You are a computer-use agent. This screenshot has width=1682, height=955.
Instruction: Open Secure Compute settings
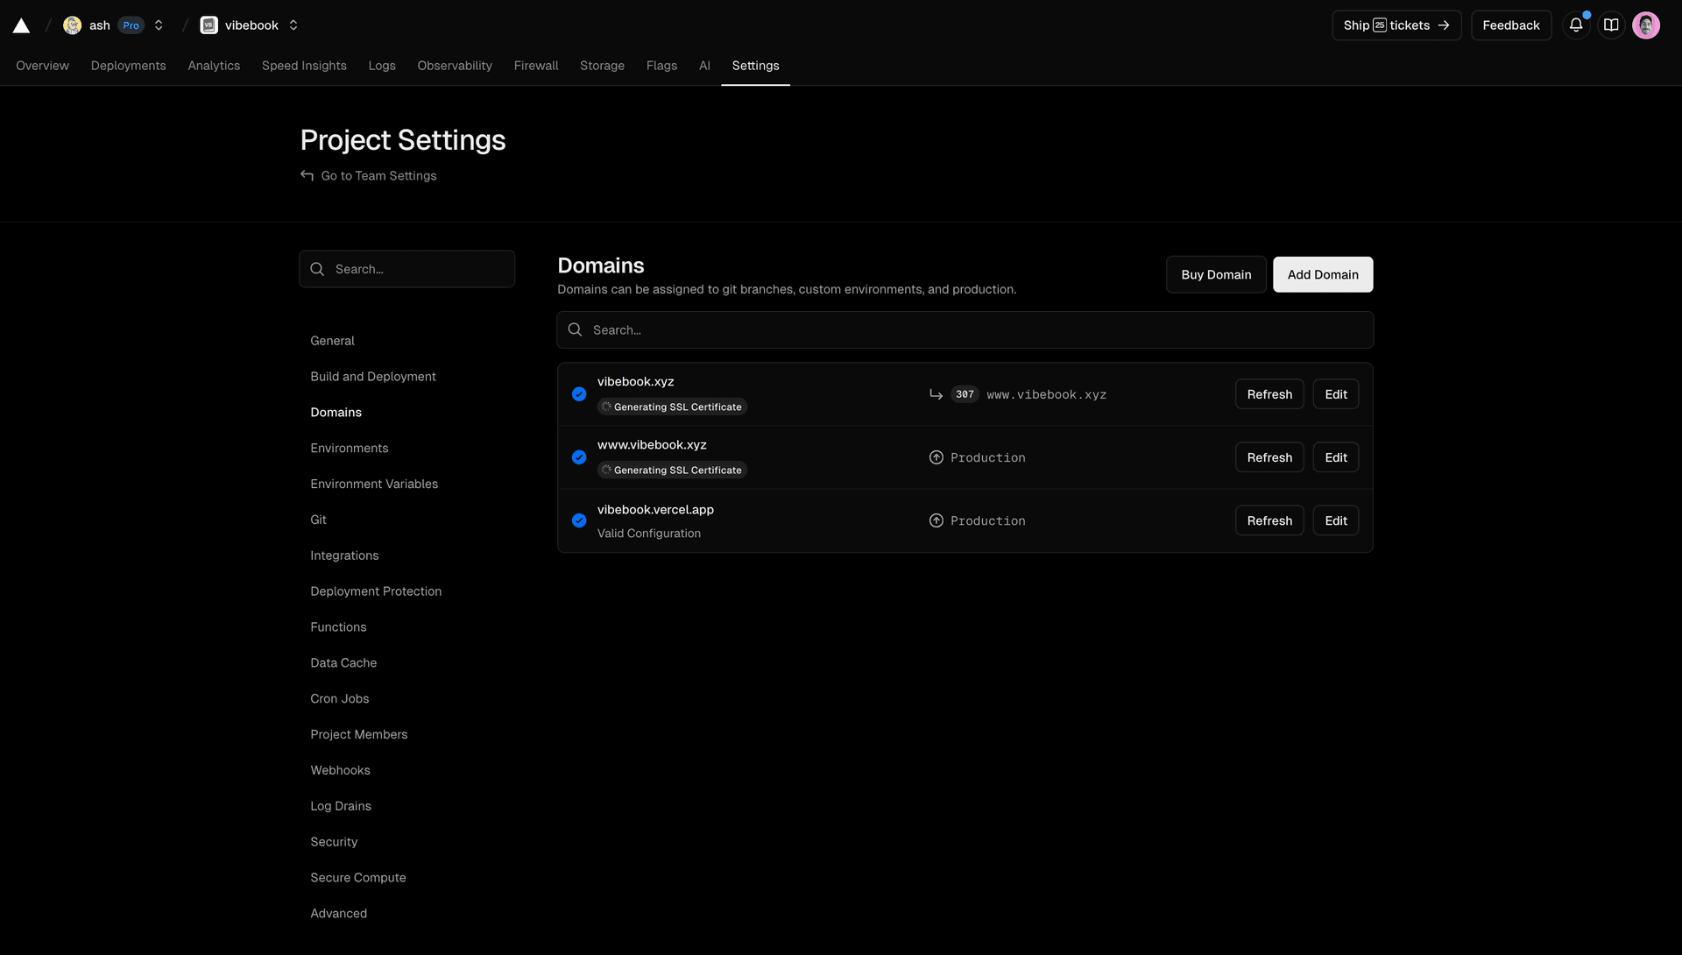click(x=357, y=878)
